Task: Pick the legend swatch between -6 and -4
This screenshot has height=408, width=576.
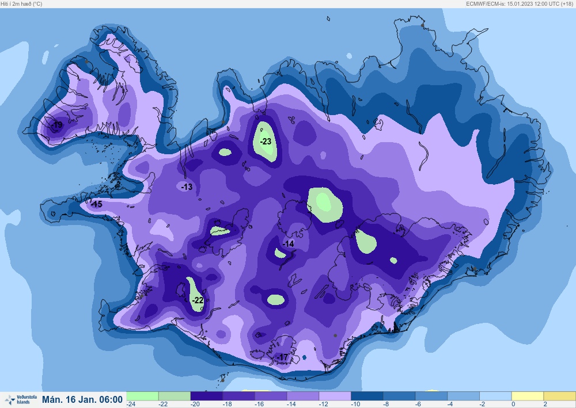Action: coord(431,396)
